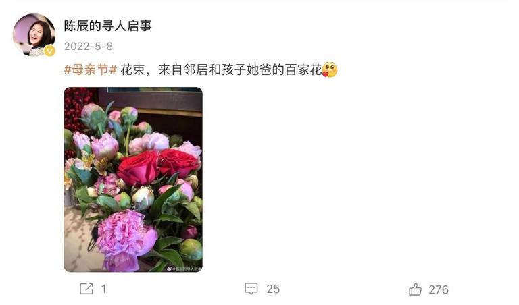Open the repost share icon
519x305 pixels.
pos(86,289)
